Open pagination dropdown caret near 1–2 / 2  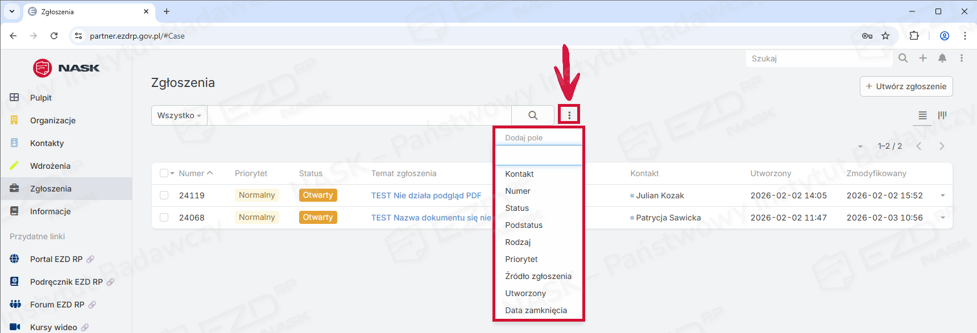pos(860,147)
